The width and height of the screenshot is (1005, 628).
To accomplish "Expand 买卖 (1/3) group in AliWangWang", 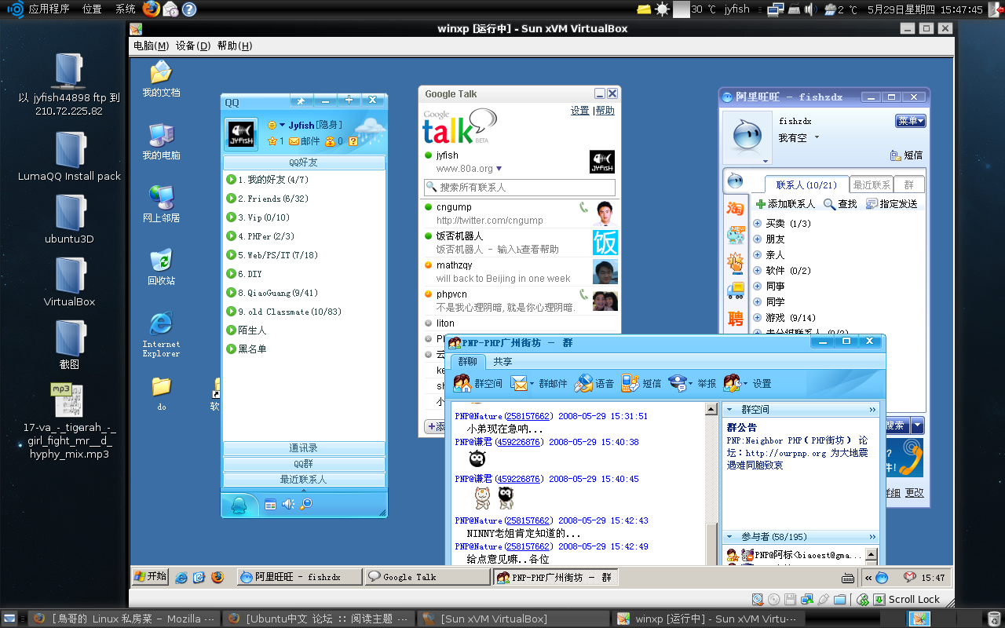I will click(x=757, y=224).
